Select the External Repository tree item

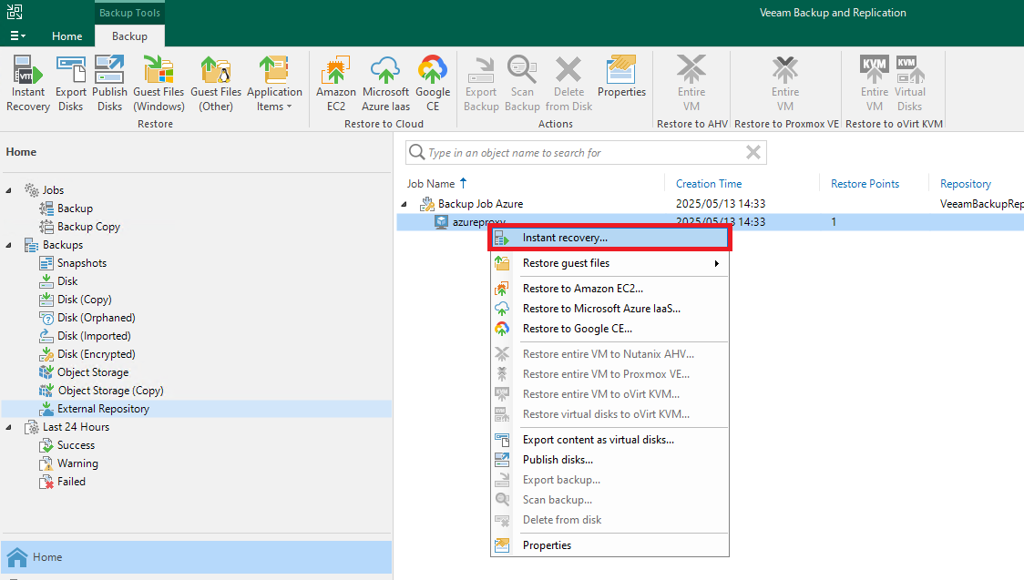point(103,409)
